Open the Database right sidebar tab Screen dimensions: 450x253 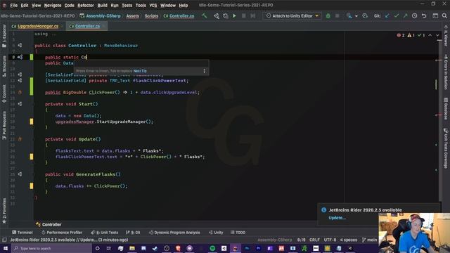(446, 108)
